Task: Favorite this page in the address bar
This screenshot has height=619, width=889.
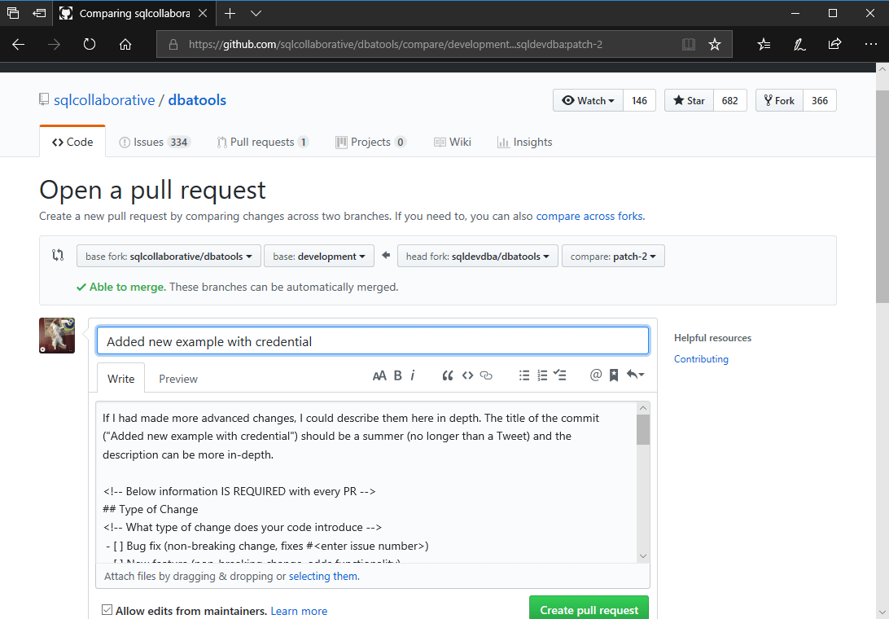Action: [x=715, y=45]
